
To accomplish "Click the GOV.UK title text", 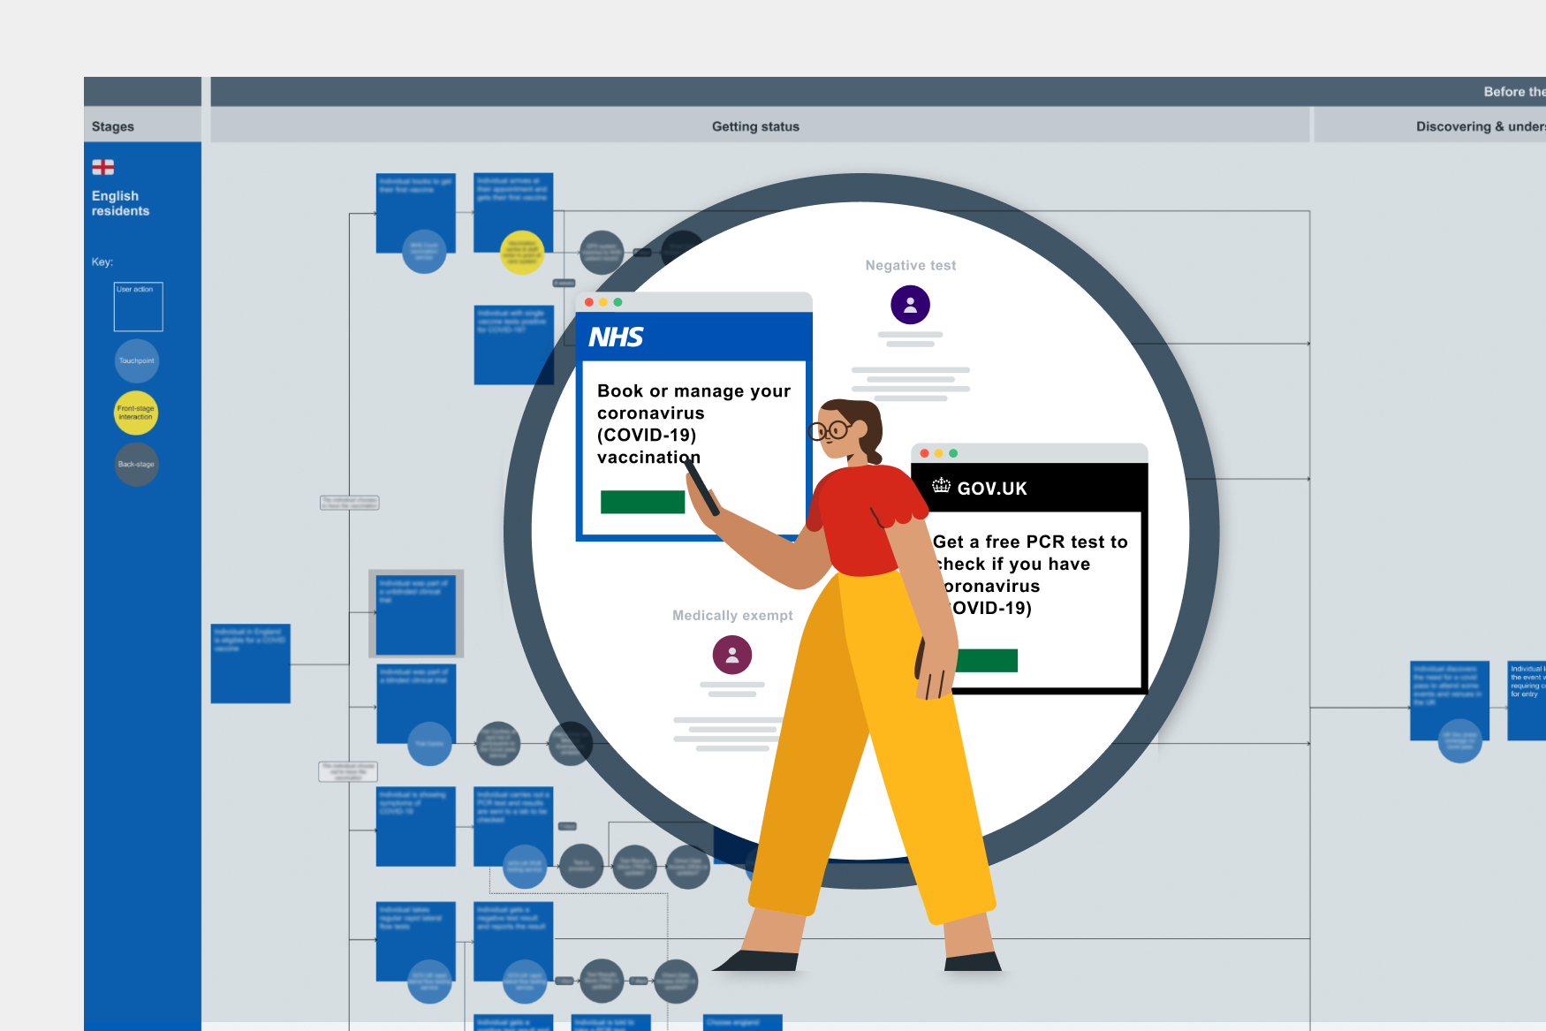I will [992, 489].
